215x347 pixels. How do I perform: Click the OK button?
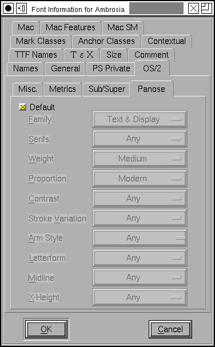pos(46,329)
